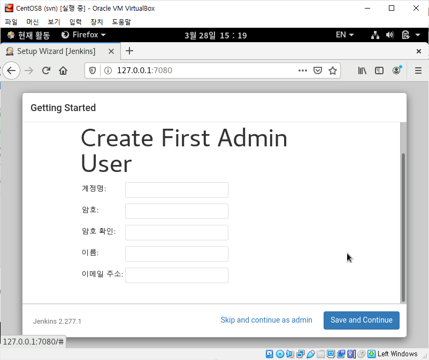Open the clock showing 3월 28일 15:19
This screenshot has width=429, height=360.
(x=216, y=35)
